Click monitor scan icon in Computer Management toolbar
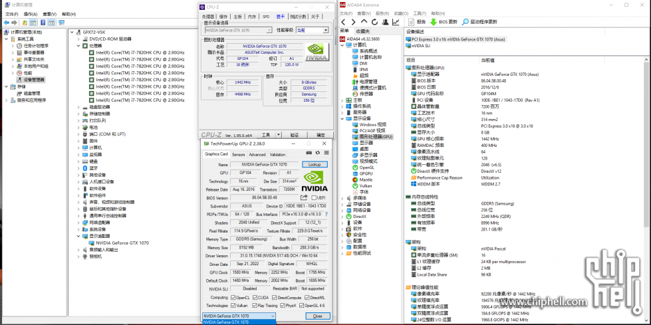 click(61, 23)
